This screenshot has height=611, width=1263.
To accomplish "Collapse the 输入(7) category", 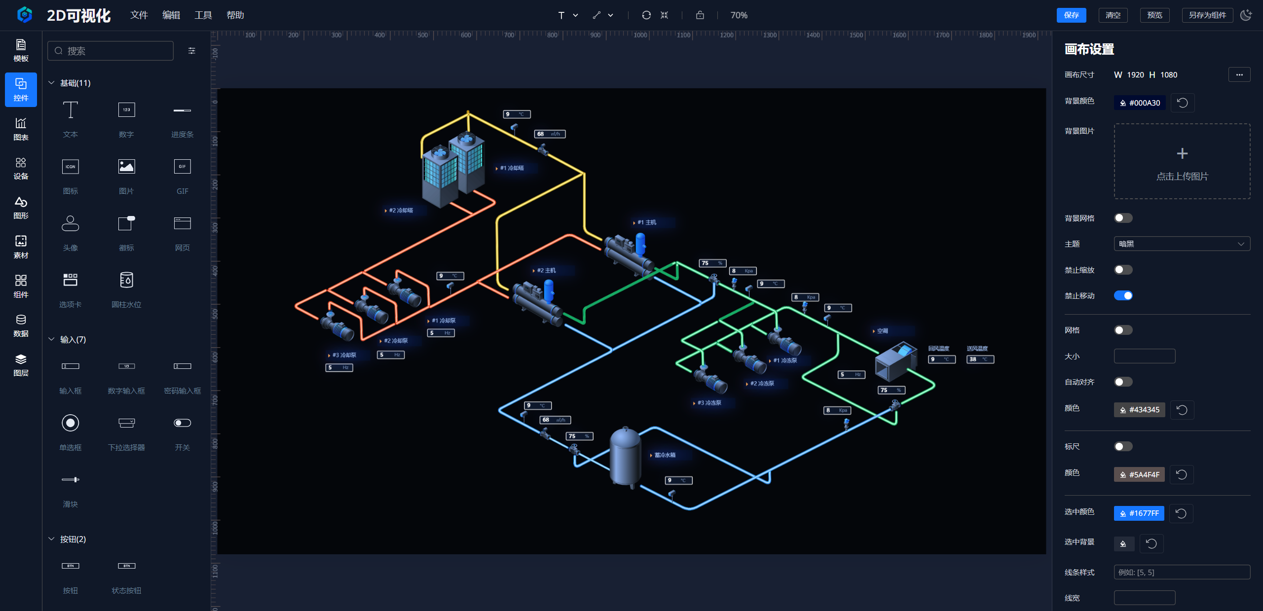I will (51, 339).
